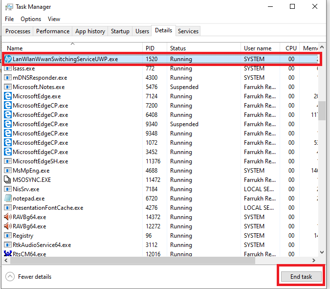Sort by the Name column header

72,48
